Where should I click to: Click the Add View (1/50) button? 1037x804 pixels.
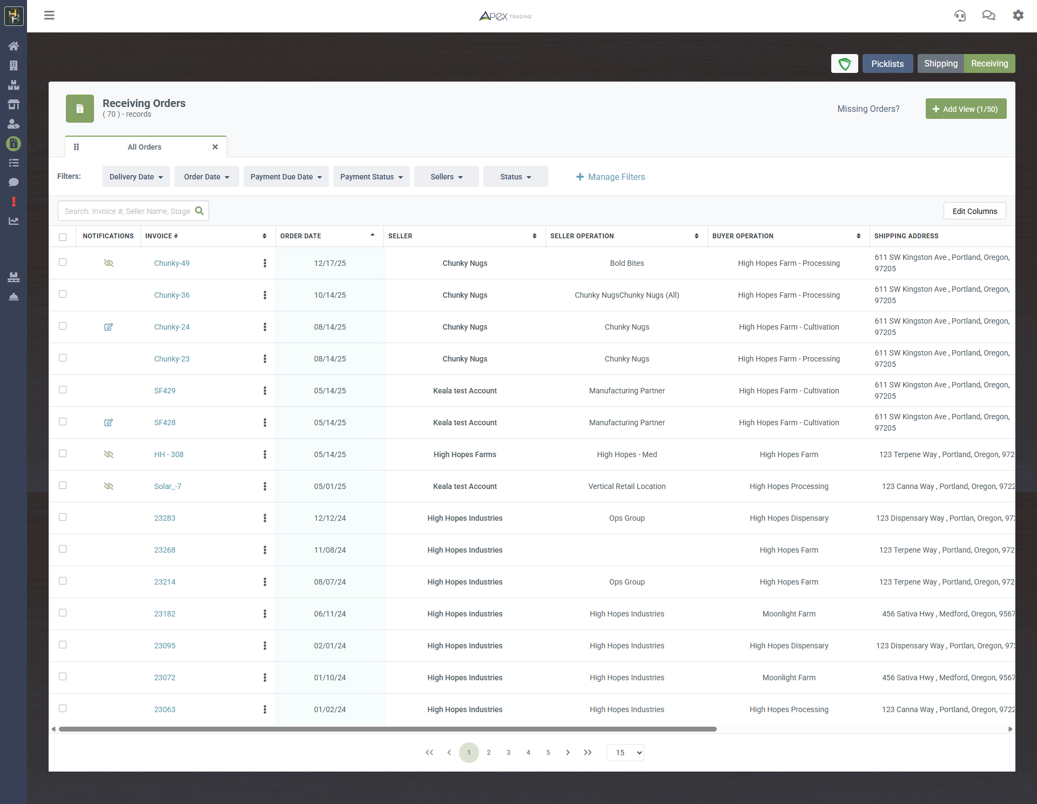(x=965, y=109)
